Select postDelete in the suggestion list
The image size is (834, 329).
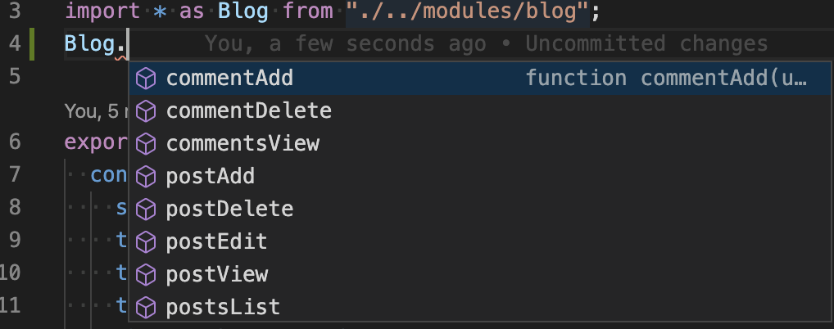[x=481, y=210]
